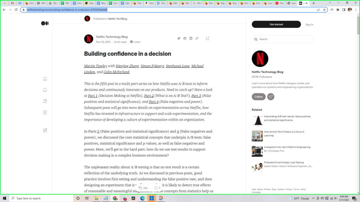Open Notifications bell in the sidebar
360x202 pixels.
45,90
